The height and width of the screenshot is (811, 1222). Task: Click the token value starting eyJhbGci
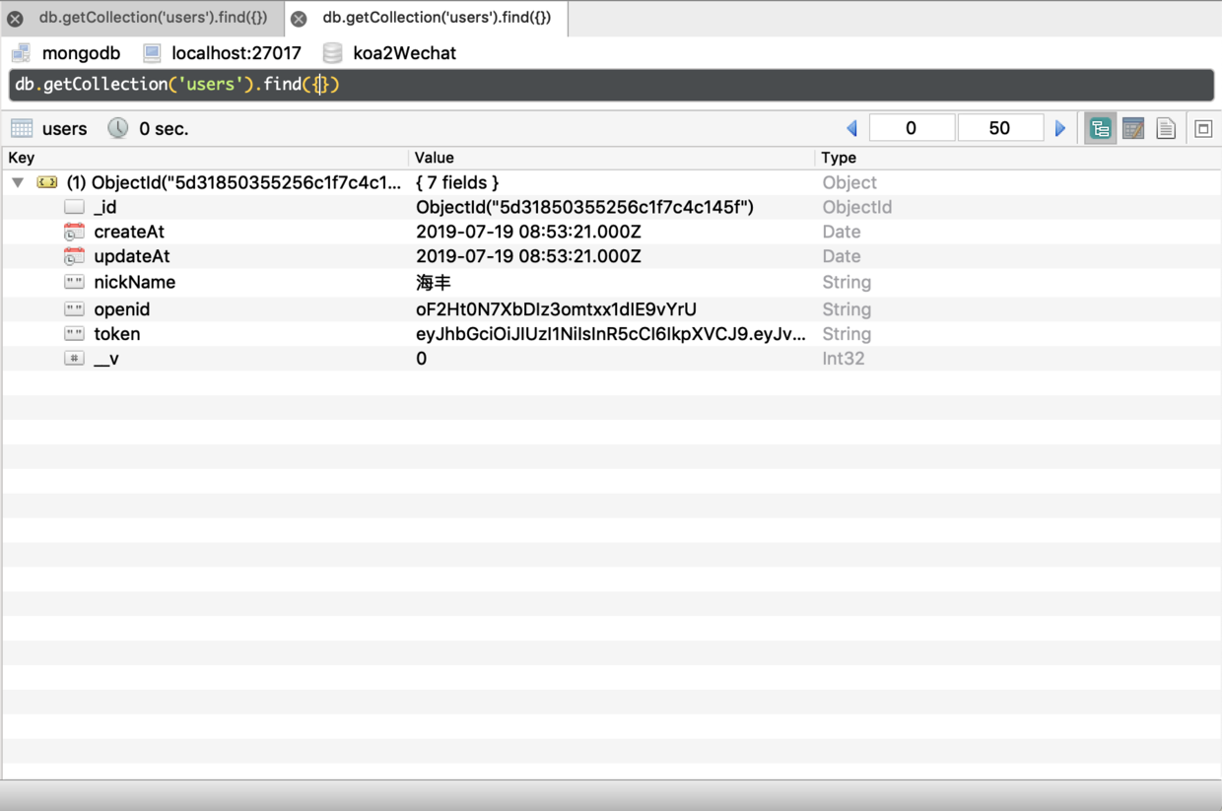pyautogui.click(x=611, y=334)
